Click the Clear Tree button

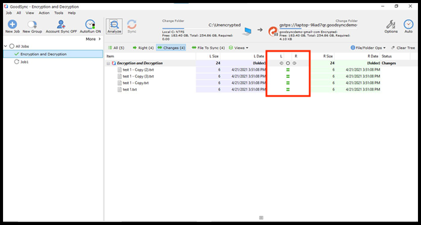point(404,47)
